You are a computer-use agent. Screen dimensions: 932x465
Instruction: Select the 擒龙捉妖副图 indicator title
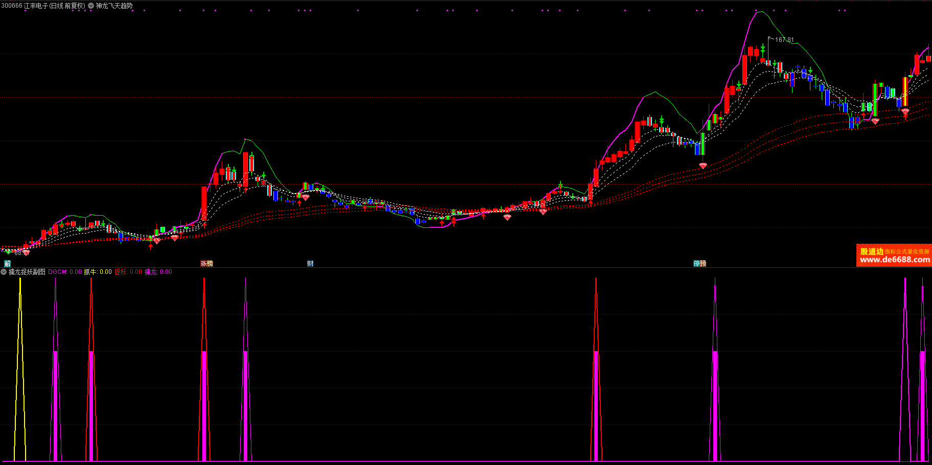coord(27,272)
